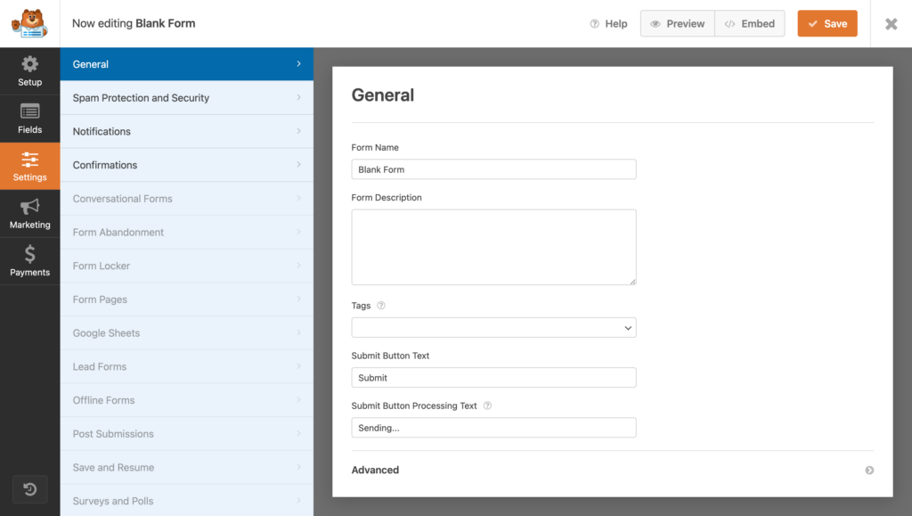Preview the form

pos(677,24)
